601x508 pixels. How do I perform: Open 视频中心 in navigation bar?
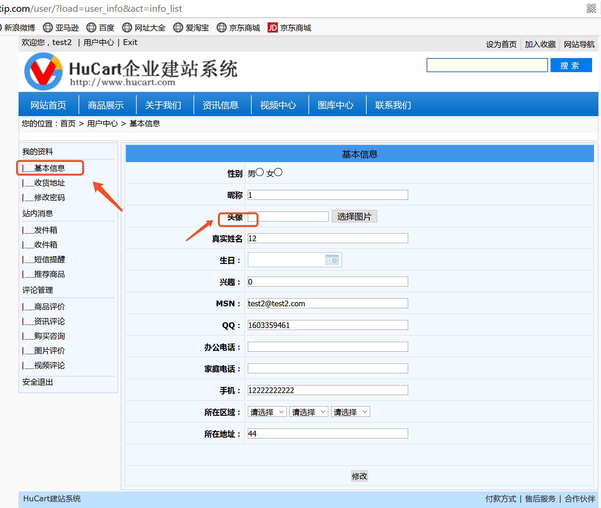[278, 105]
